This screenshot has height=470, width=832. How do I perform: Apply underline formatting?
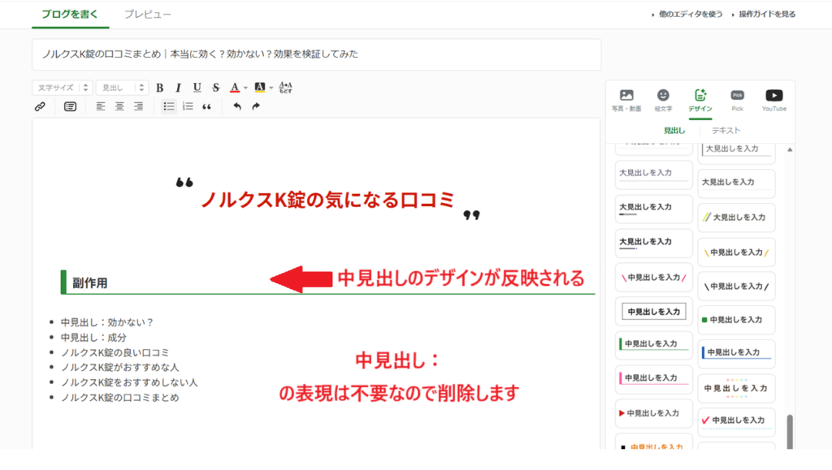pos(197,88)
